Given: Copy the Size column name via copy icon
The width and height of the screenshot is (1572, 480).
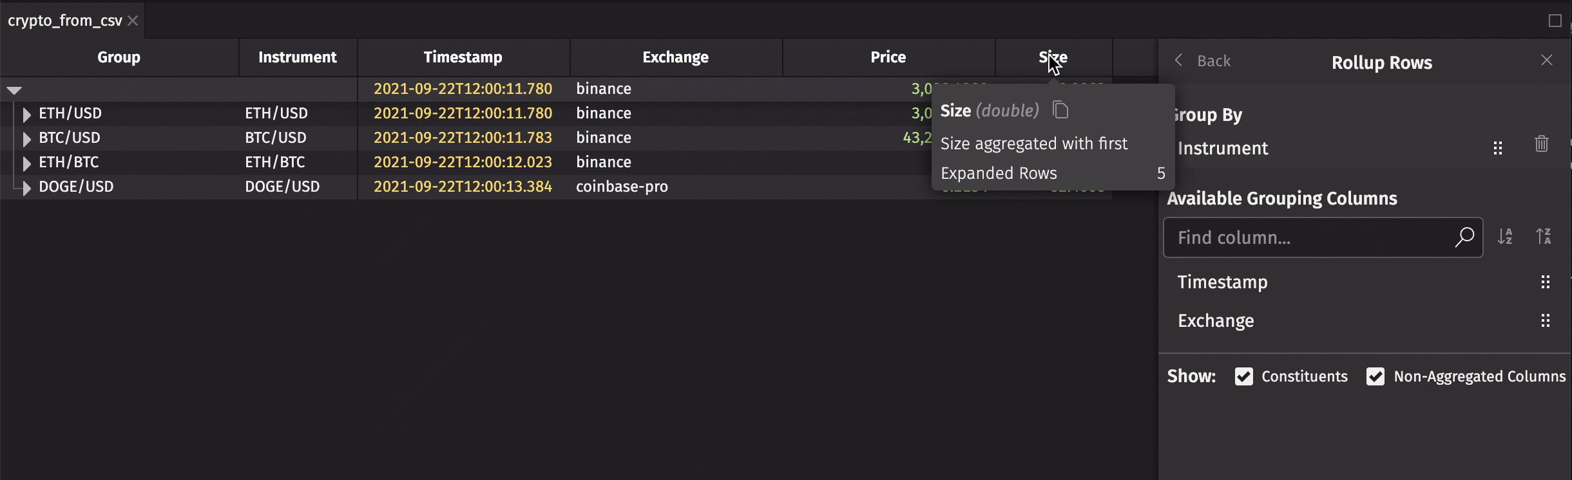Looking at the screenshot, I should click(1059, 109).
